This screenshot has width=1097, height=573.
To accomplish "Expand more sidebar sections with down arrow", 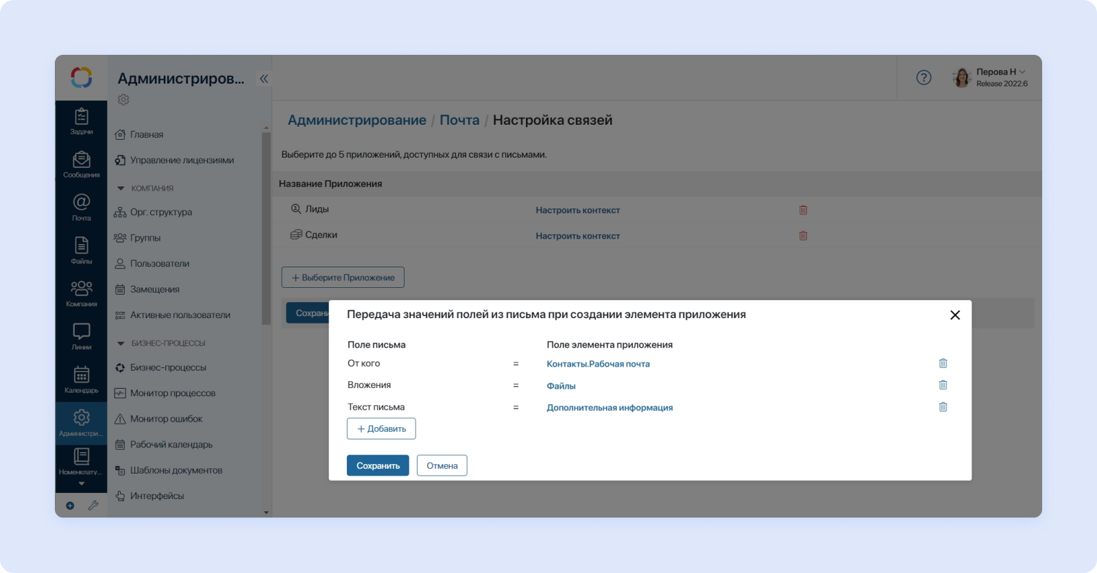I will point(82,484).
